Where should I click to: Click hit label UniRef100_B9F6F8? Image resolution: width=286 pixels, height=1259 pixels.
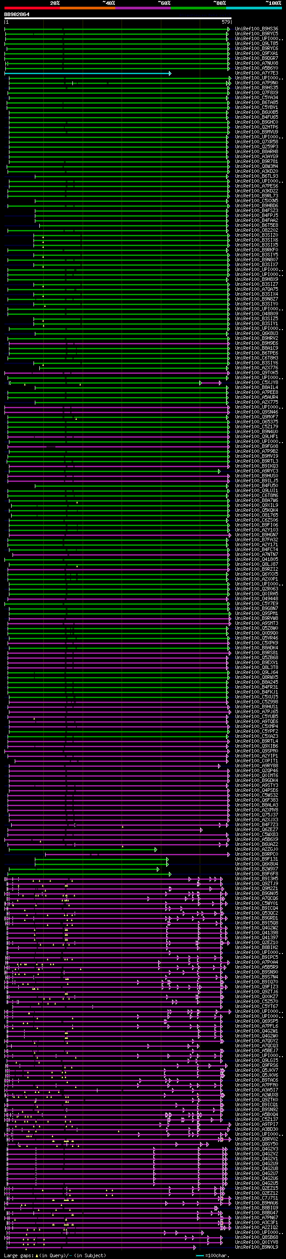coord(257,874)
